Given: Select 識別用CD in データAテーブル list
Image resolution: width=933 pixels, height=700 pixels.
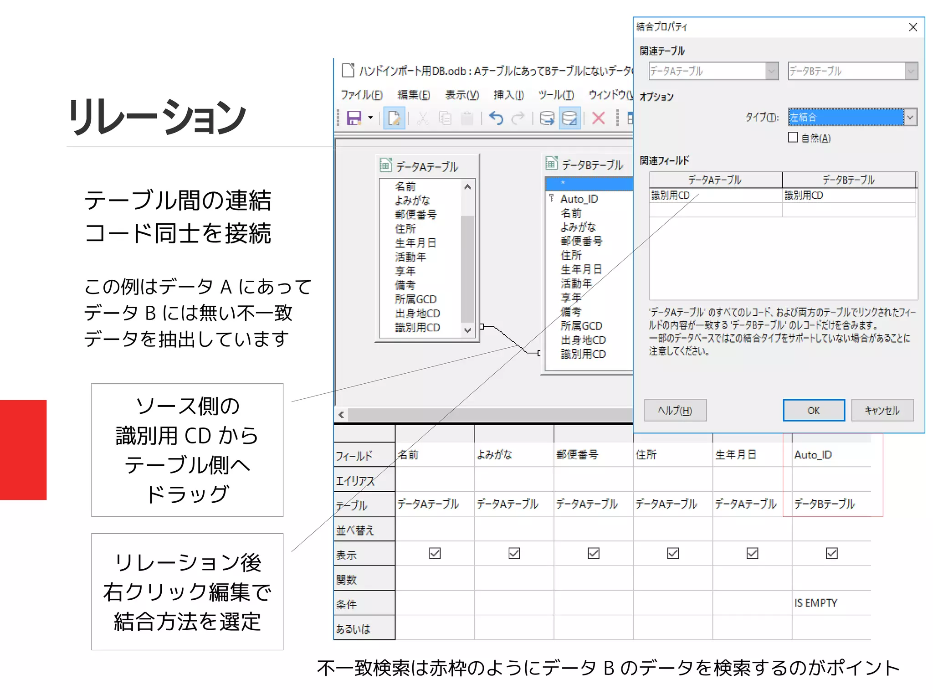Looking at the screenshot, I should point(417,327).
